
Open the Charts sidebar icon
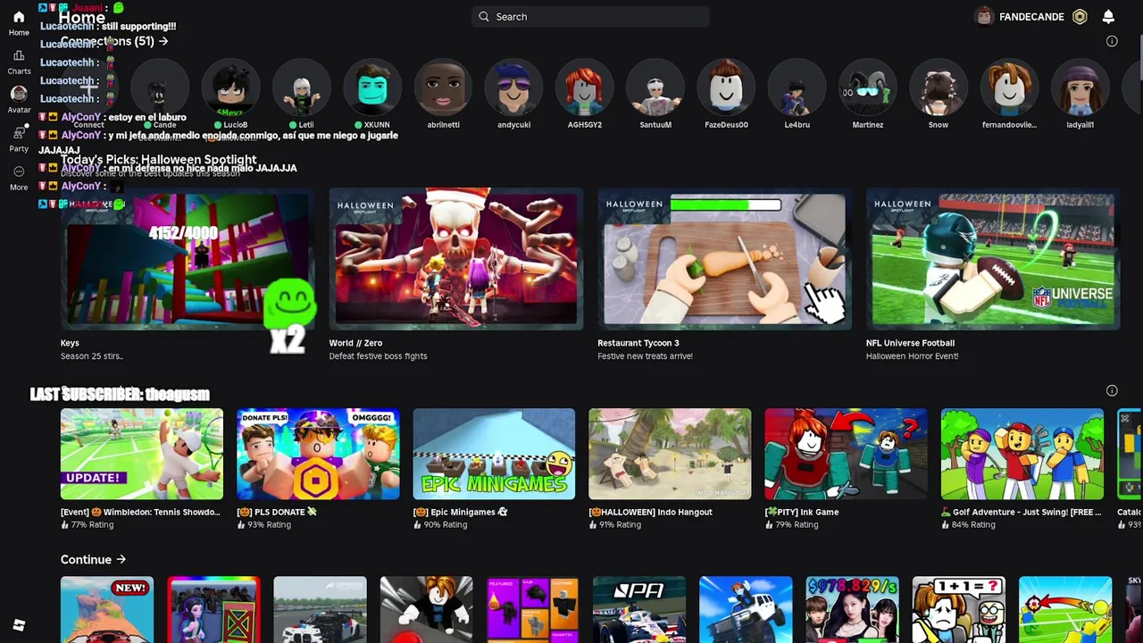[x=19, y=56]
